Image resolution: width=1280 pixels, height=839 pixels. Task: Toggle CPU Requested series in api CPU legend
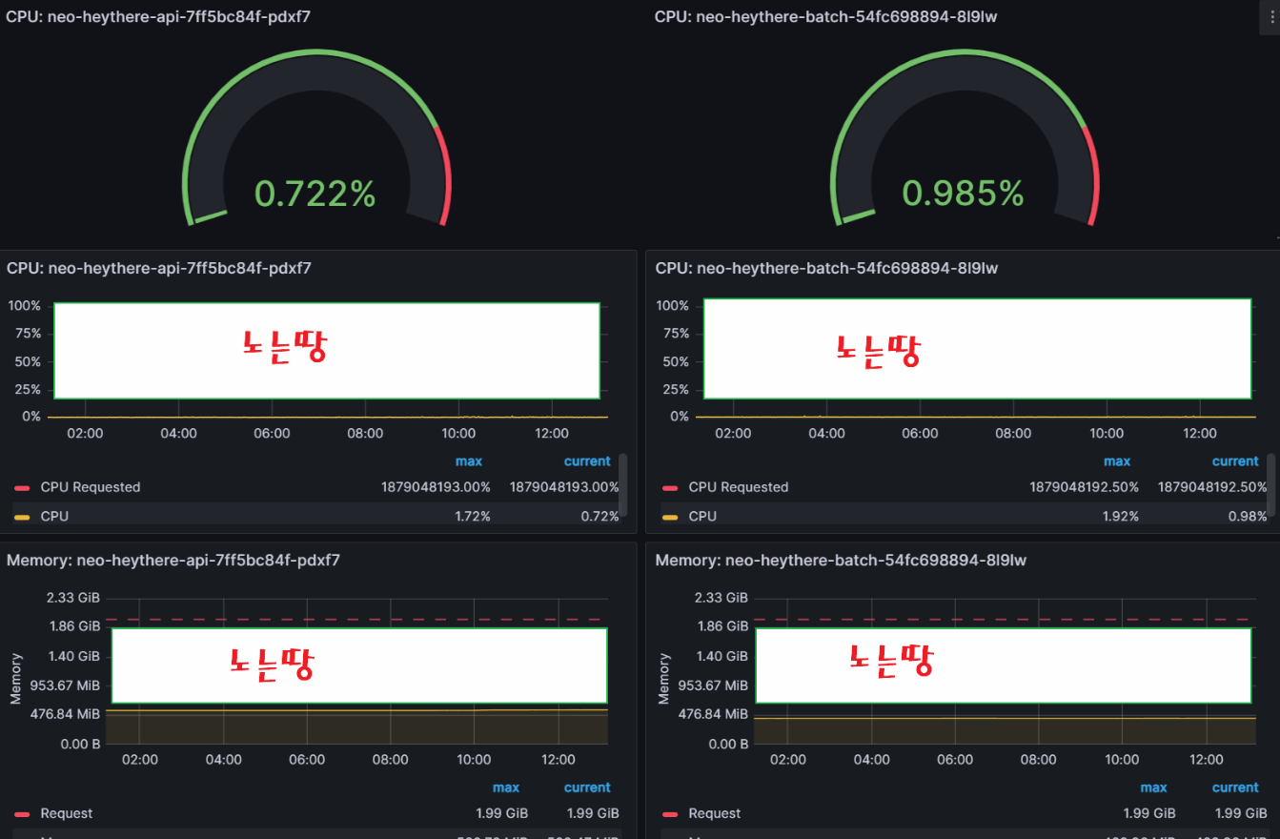[90, 487]
